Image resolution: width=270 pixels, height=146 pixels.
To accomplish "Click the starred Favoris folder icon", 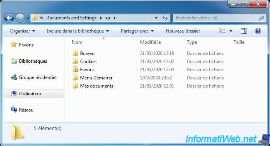I will [x=75, y=70].
